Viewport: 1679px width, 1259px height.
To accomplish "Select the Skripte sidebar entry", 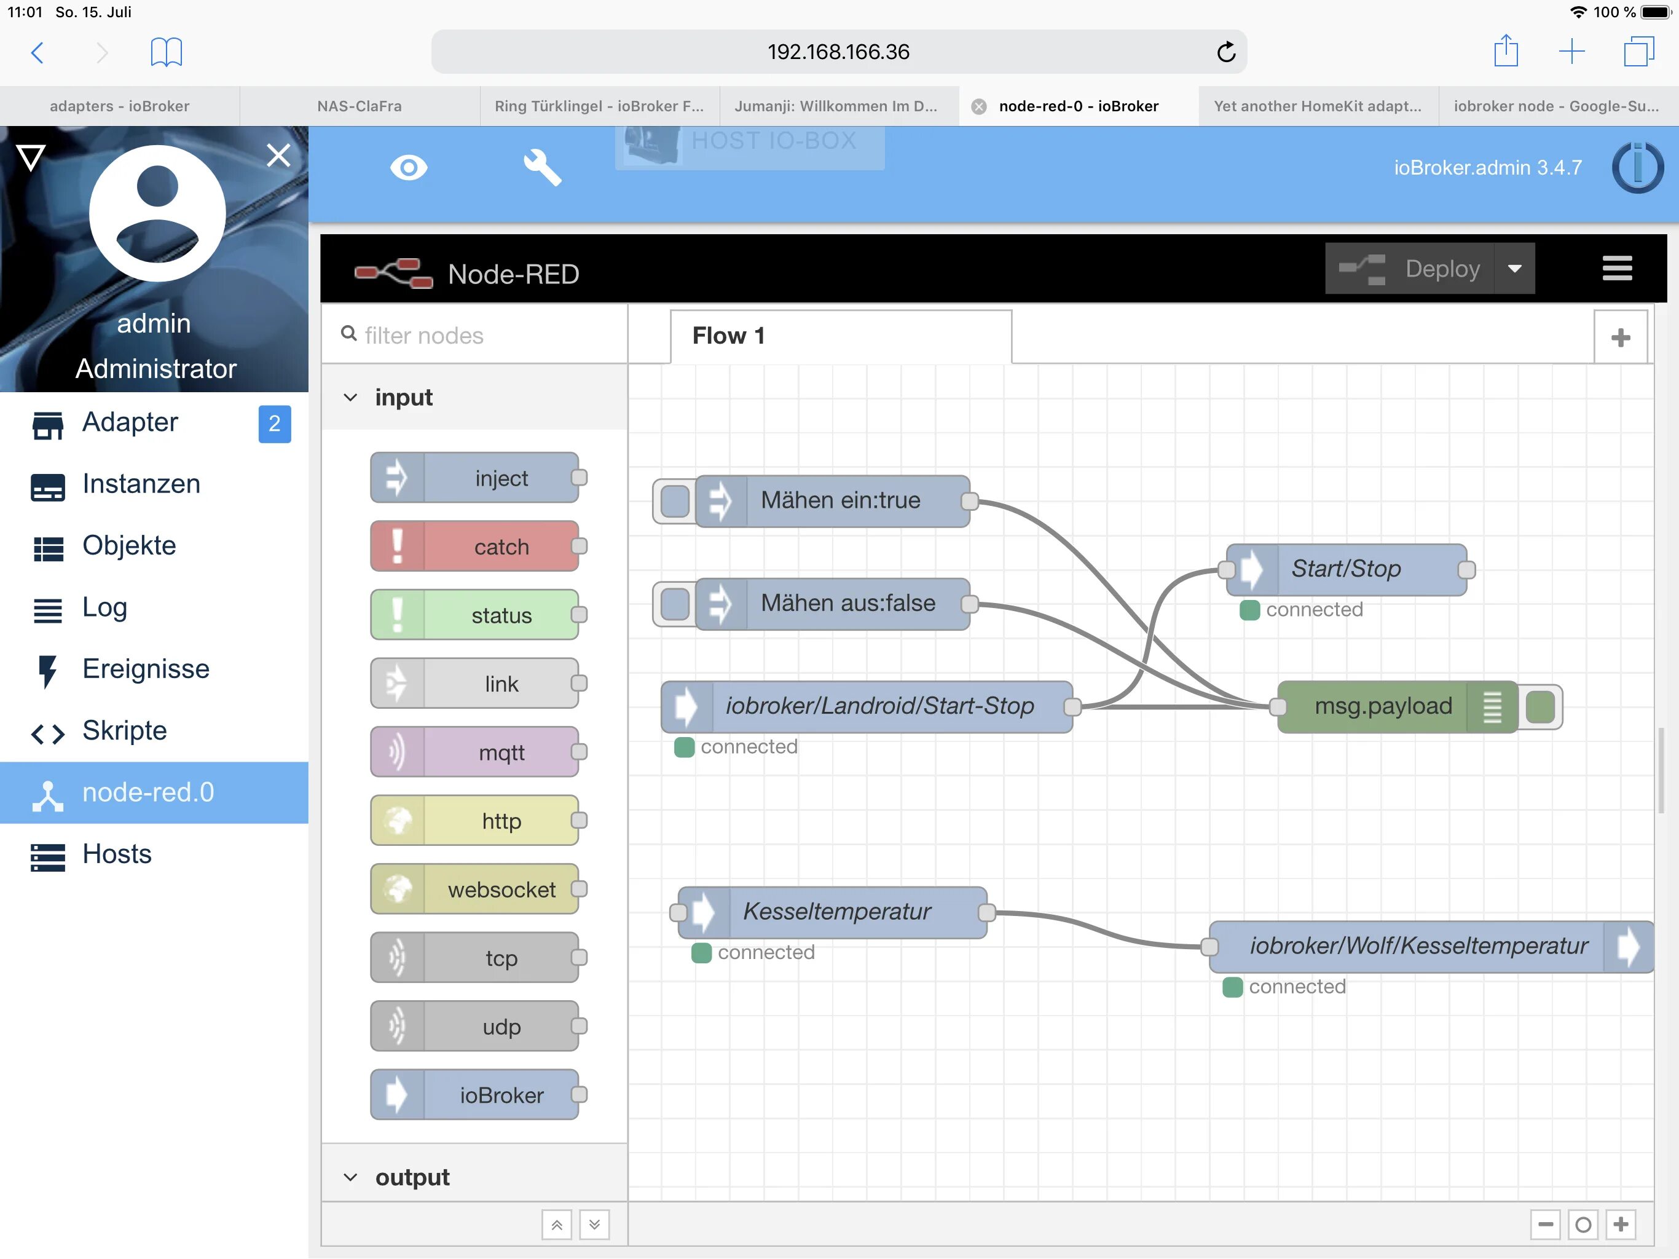I will click(124, 730).
